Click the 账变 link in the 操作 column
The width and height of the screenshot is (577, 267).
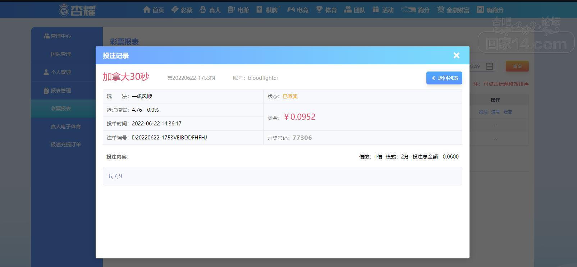pyautogui.click(x=508, y=112)
